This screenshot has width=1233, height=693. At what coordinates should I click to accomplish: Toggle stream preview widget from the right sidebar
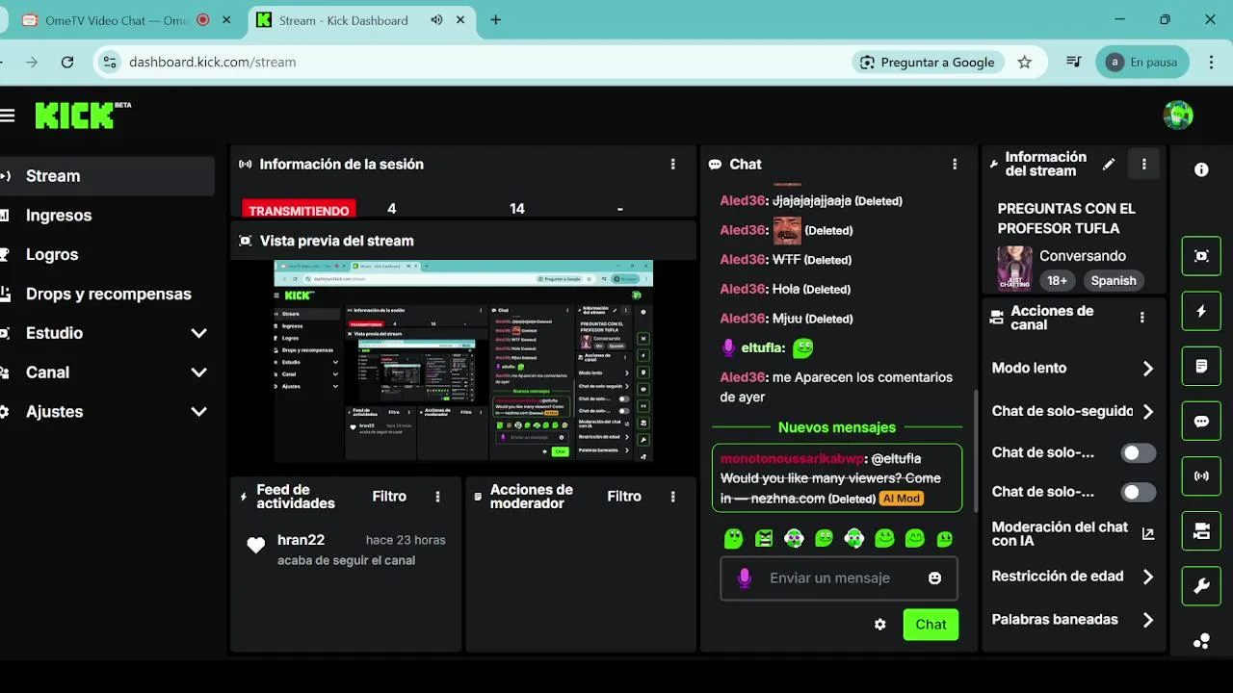1201,256
